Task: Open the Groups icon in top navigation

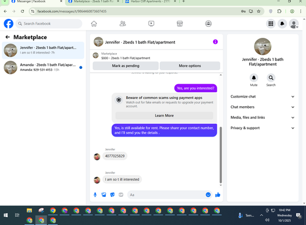Action: click(208, 24)
